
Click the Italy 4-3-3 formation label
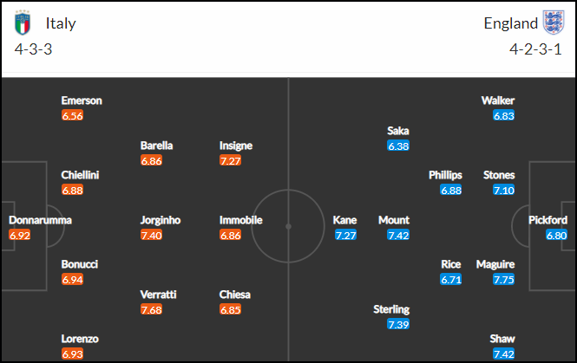33,49
